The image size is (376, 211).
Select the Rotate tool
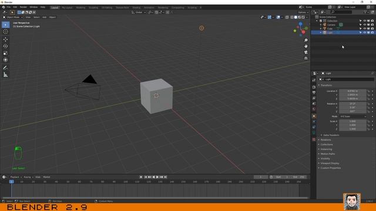click(5, 46)
